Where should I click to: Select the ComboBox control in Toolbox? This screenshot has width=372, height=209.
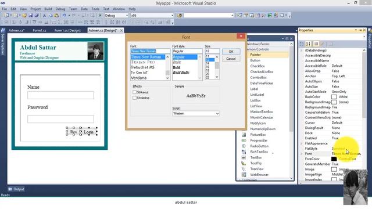258,77
